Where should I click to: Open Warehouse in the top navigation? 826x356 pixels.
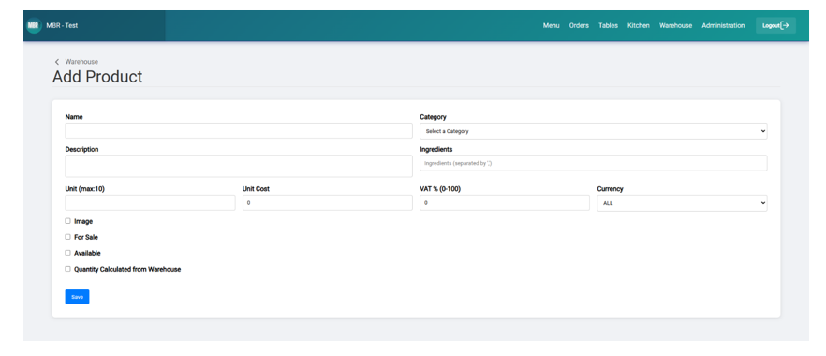tap(675, 25)
